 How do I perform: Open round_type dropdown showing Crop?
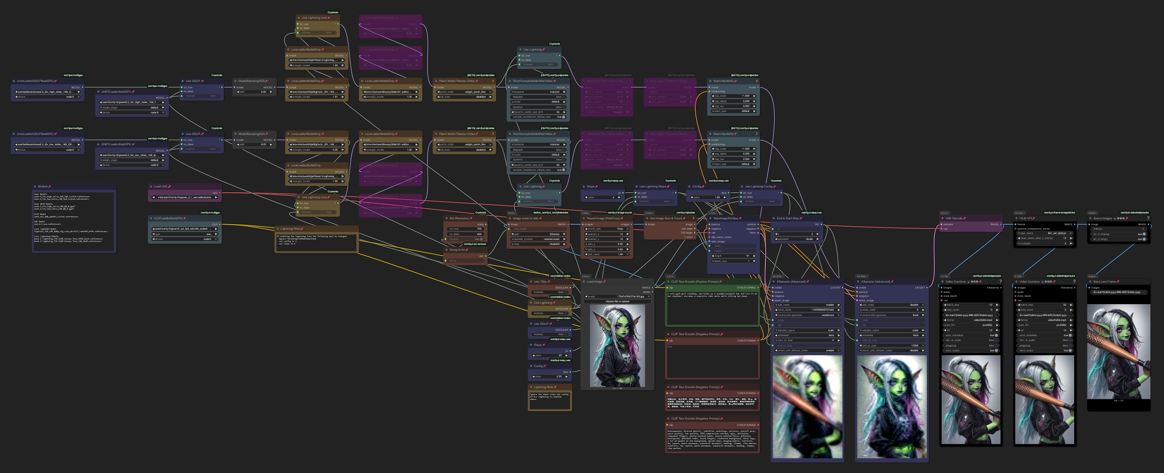607,229
